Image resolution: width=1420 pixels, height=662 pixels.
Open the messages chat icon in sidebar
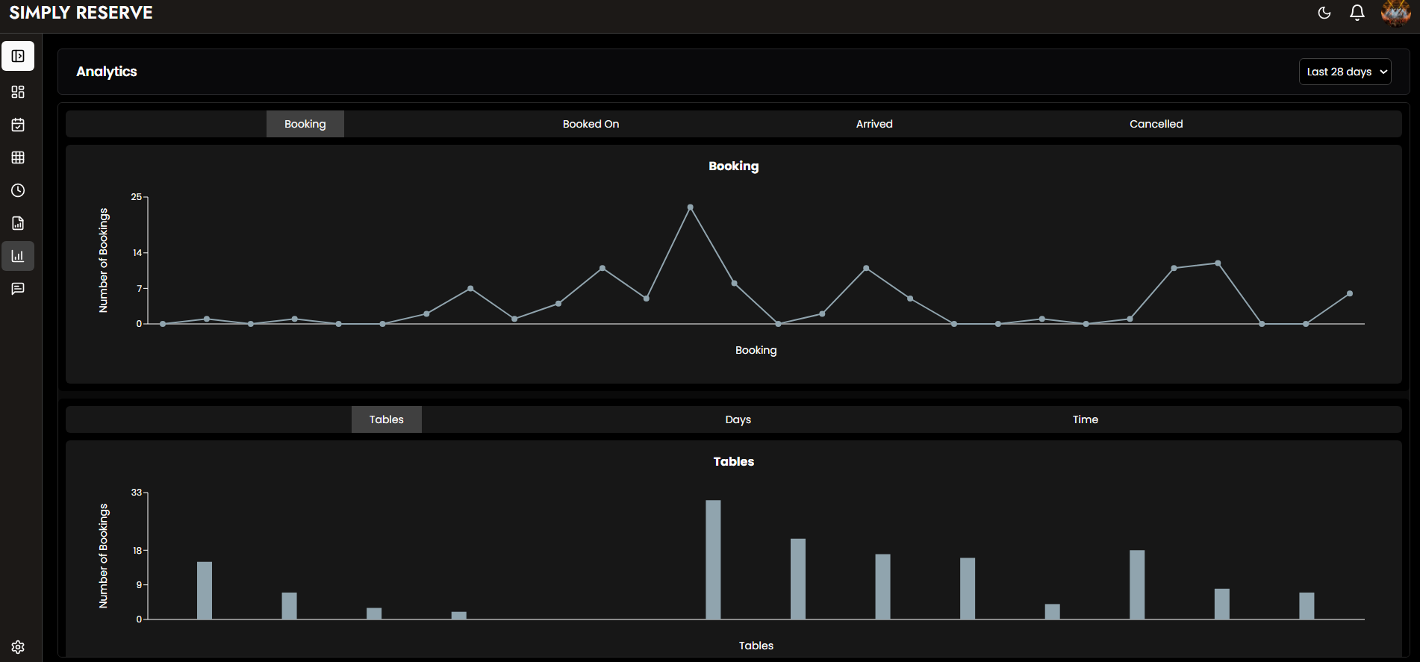pos(18,289)
